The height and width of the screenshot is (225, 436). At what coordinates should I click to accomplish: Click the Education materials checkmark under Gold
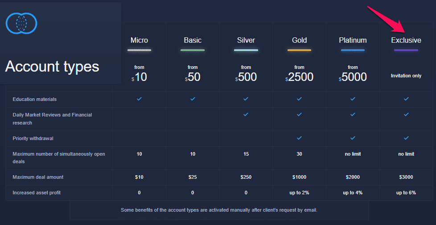click(299, 99)
